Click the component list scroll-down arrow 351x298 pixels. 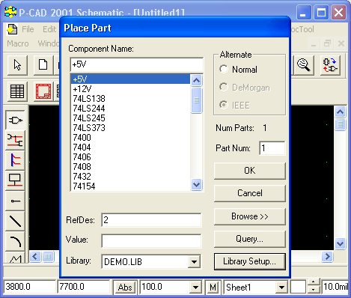coord(196,185)
